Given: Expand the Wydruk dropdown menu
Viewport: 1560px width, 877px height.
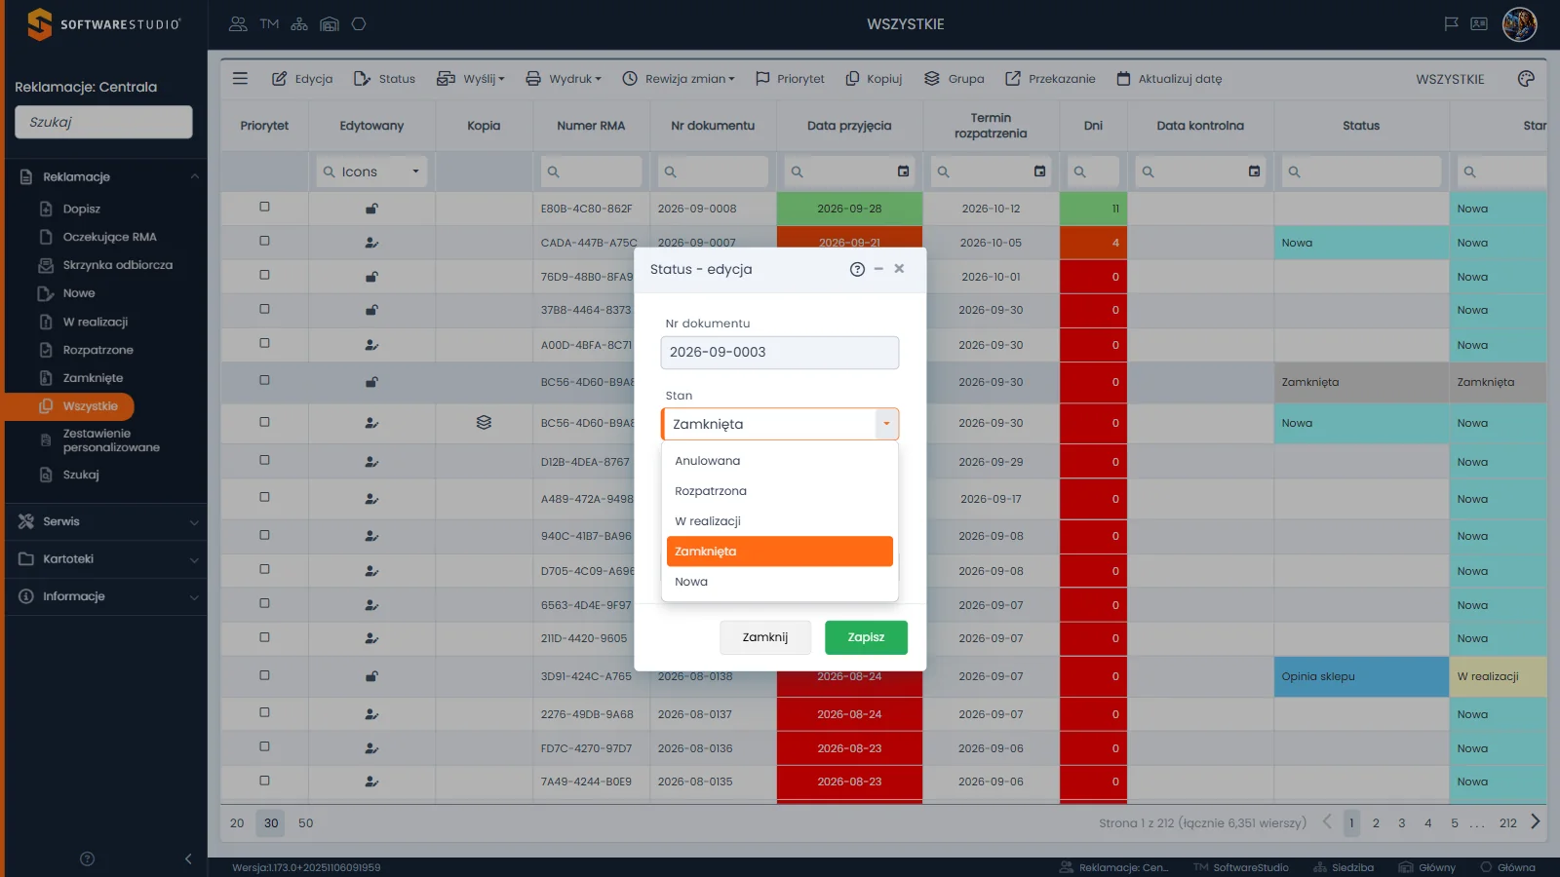Looking at the screenshot, I should [x=564, y=79].
